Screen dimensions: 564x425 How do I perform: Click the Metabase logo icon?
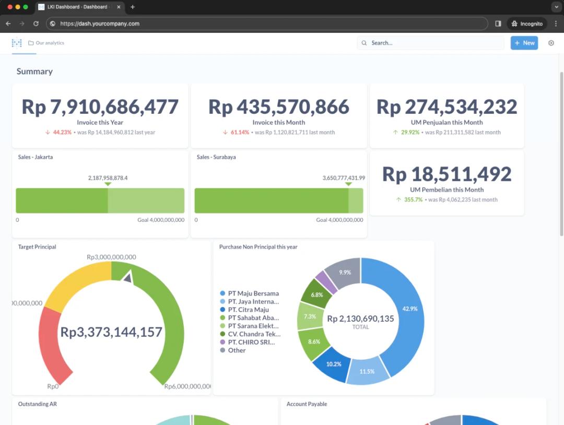coord(17,43)
